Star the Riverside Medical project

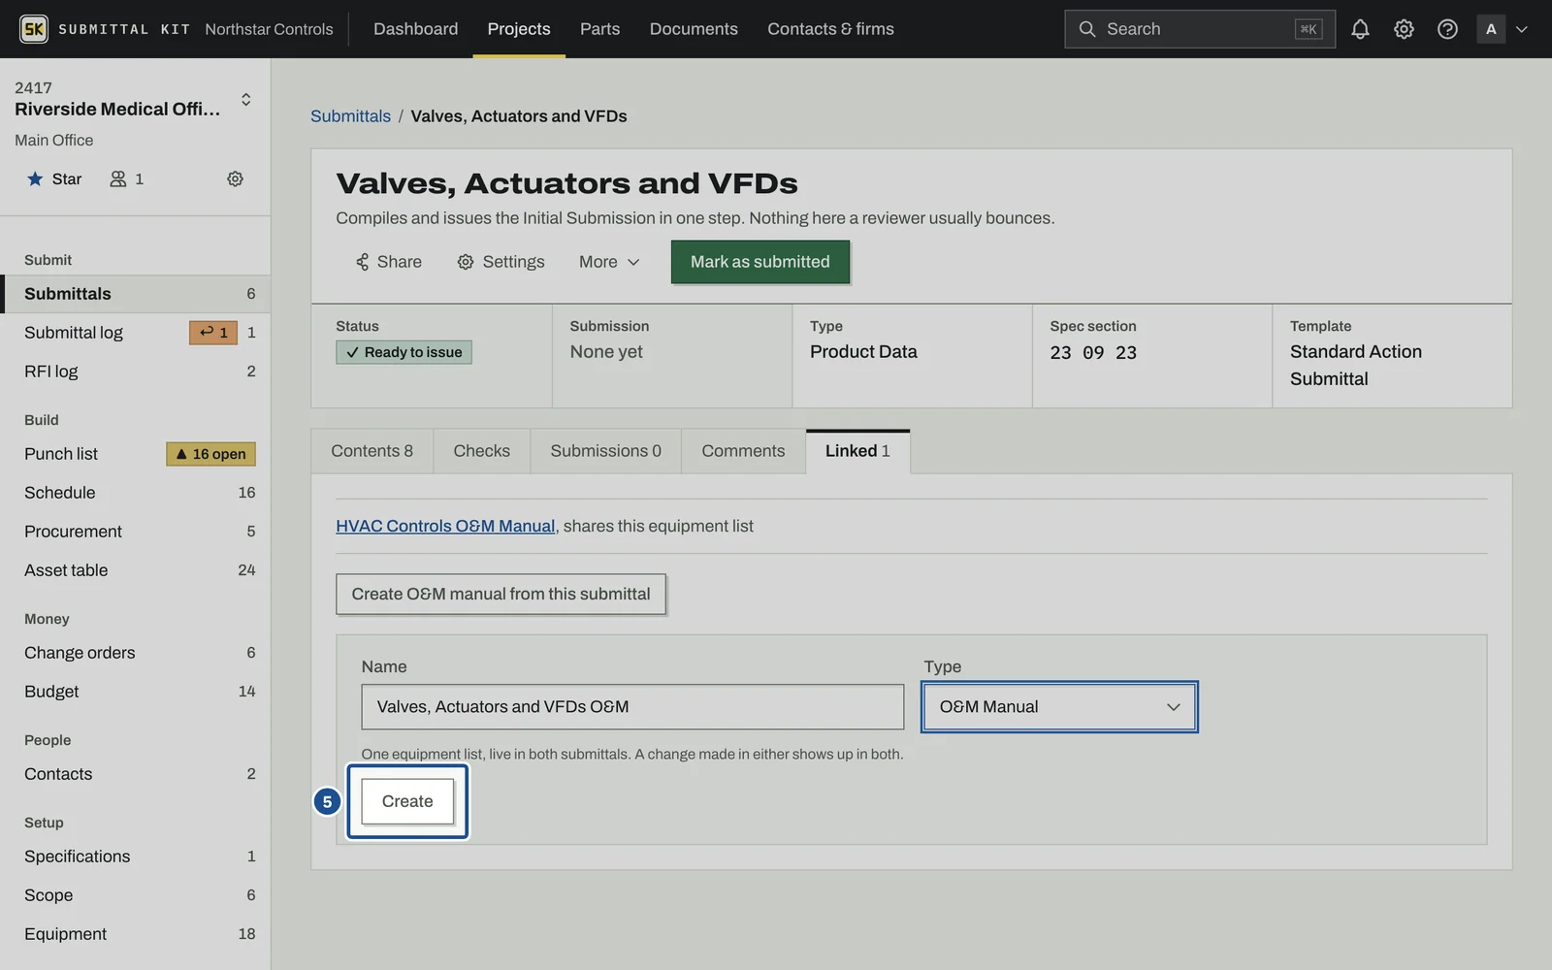pos(54,178)
